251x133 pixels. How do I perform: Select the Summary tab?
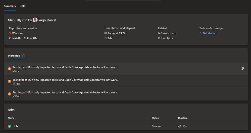pyautogui.click(x=10, y=6)
